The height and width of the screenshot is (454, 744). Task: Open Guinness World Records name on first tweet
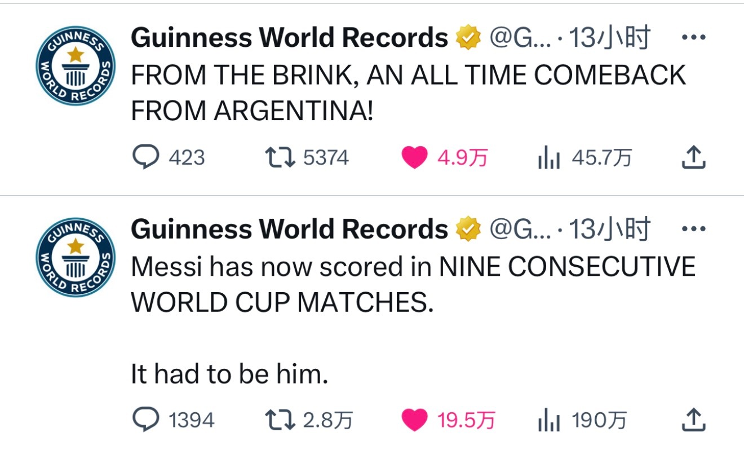[x=289, y=38]
